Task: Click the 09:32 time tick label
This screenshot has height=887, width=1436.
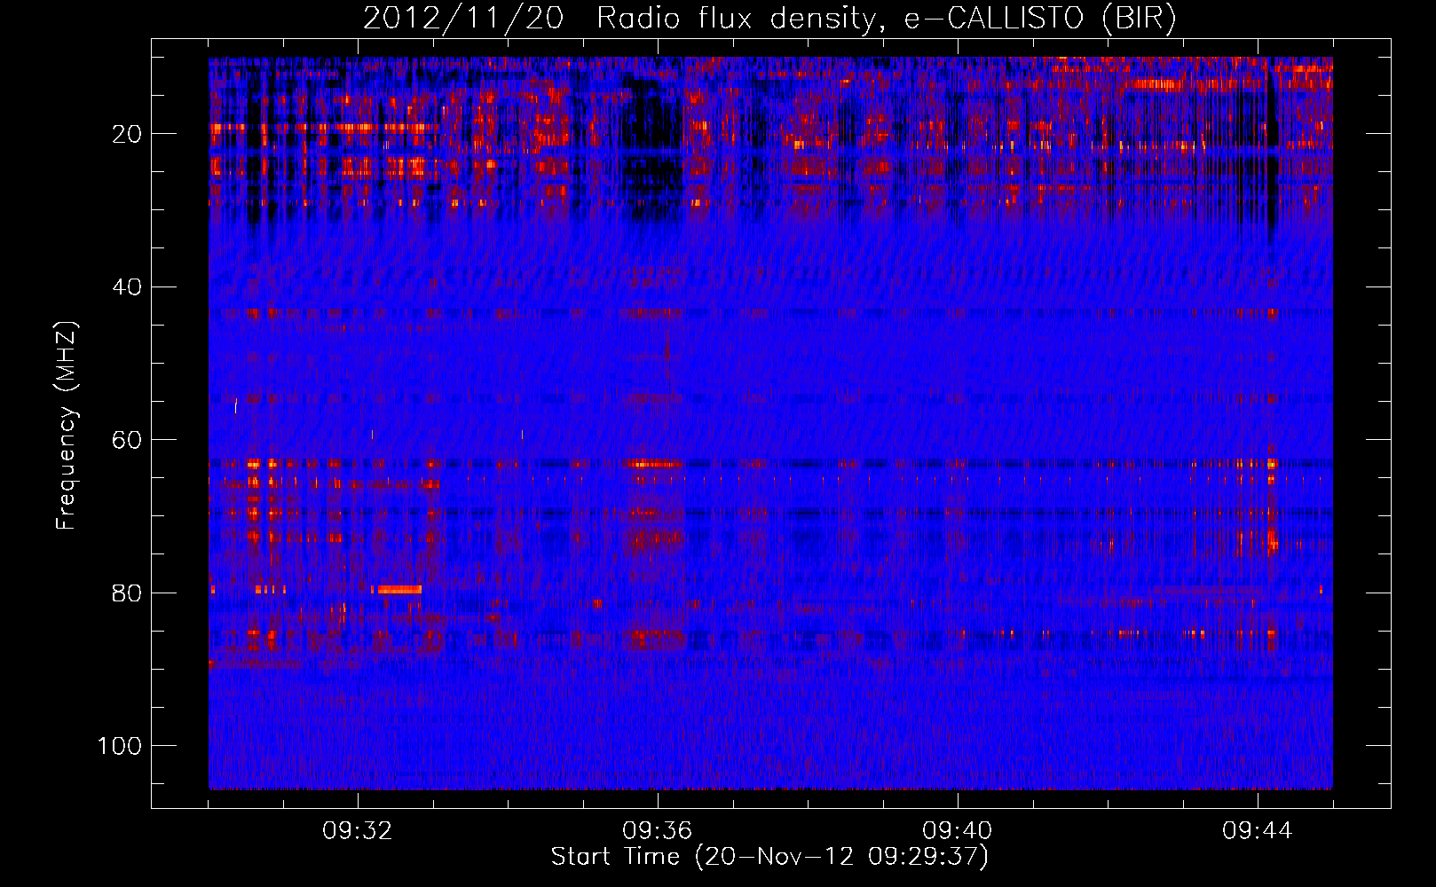Action: click(x=358, y=831)
